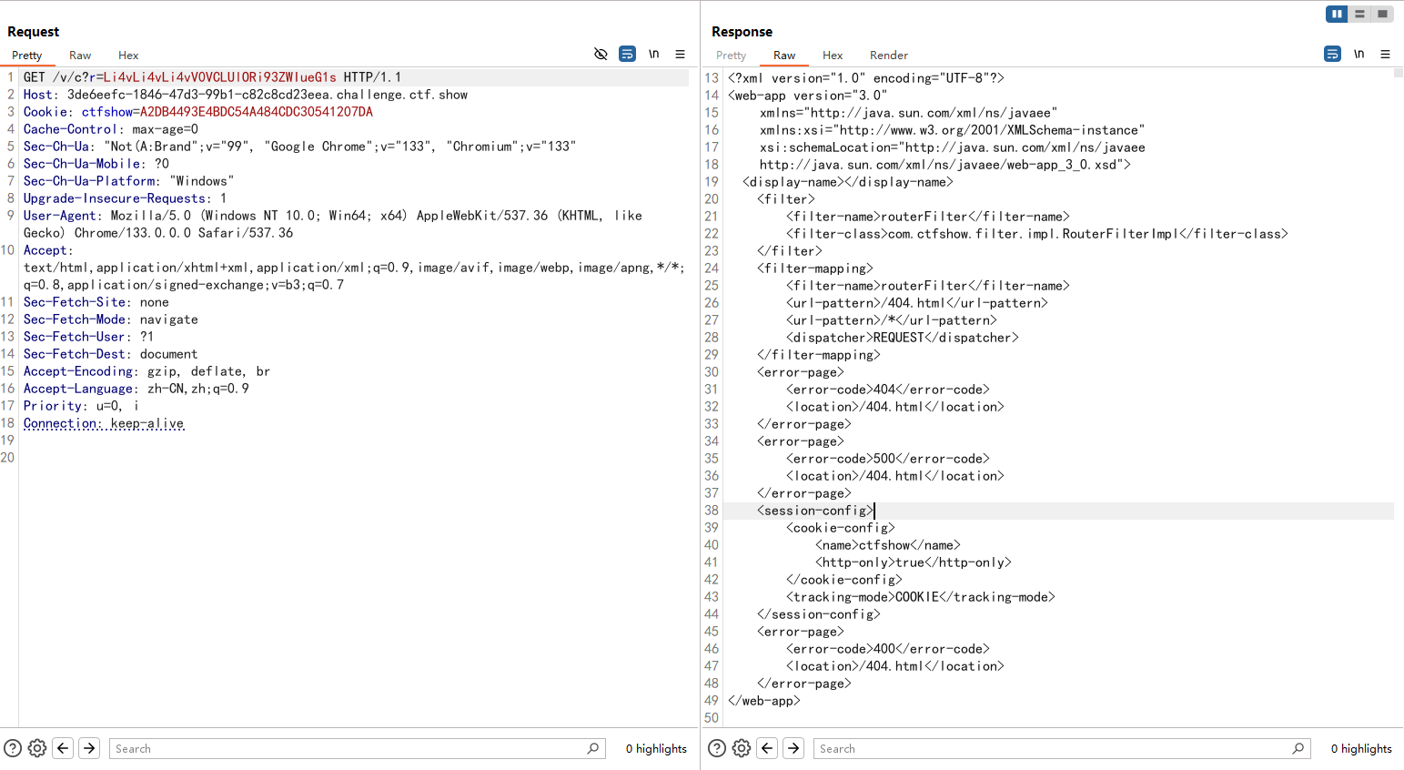Viewport: 1404px width, 770px height.
Task: Click the Response panel vertical scrollbar
Action: click(1398, 364)
